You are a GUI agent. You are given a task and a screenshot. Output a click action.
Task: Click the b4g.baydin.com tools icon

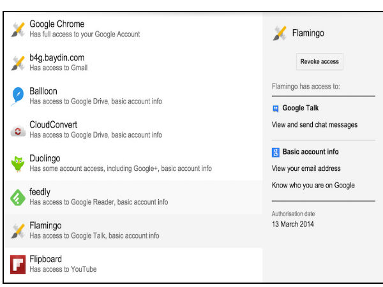pyautogui.click(x=17, y=63)
